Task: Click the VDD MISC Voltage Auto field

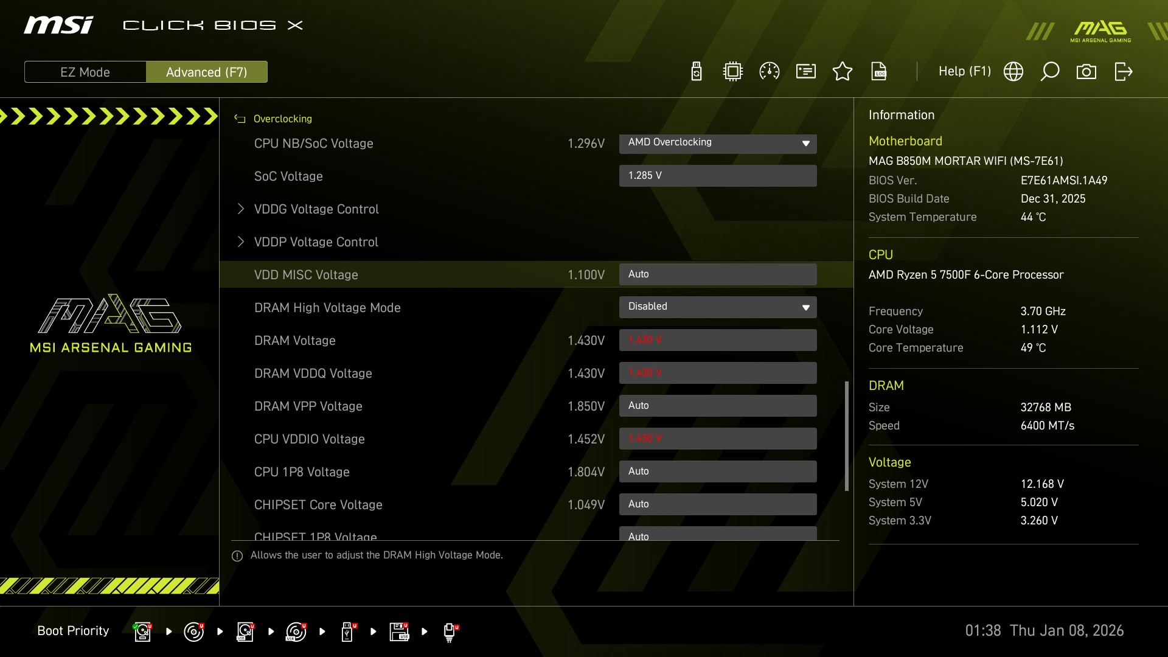Action: [718, 274]
